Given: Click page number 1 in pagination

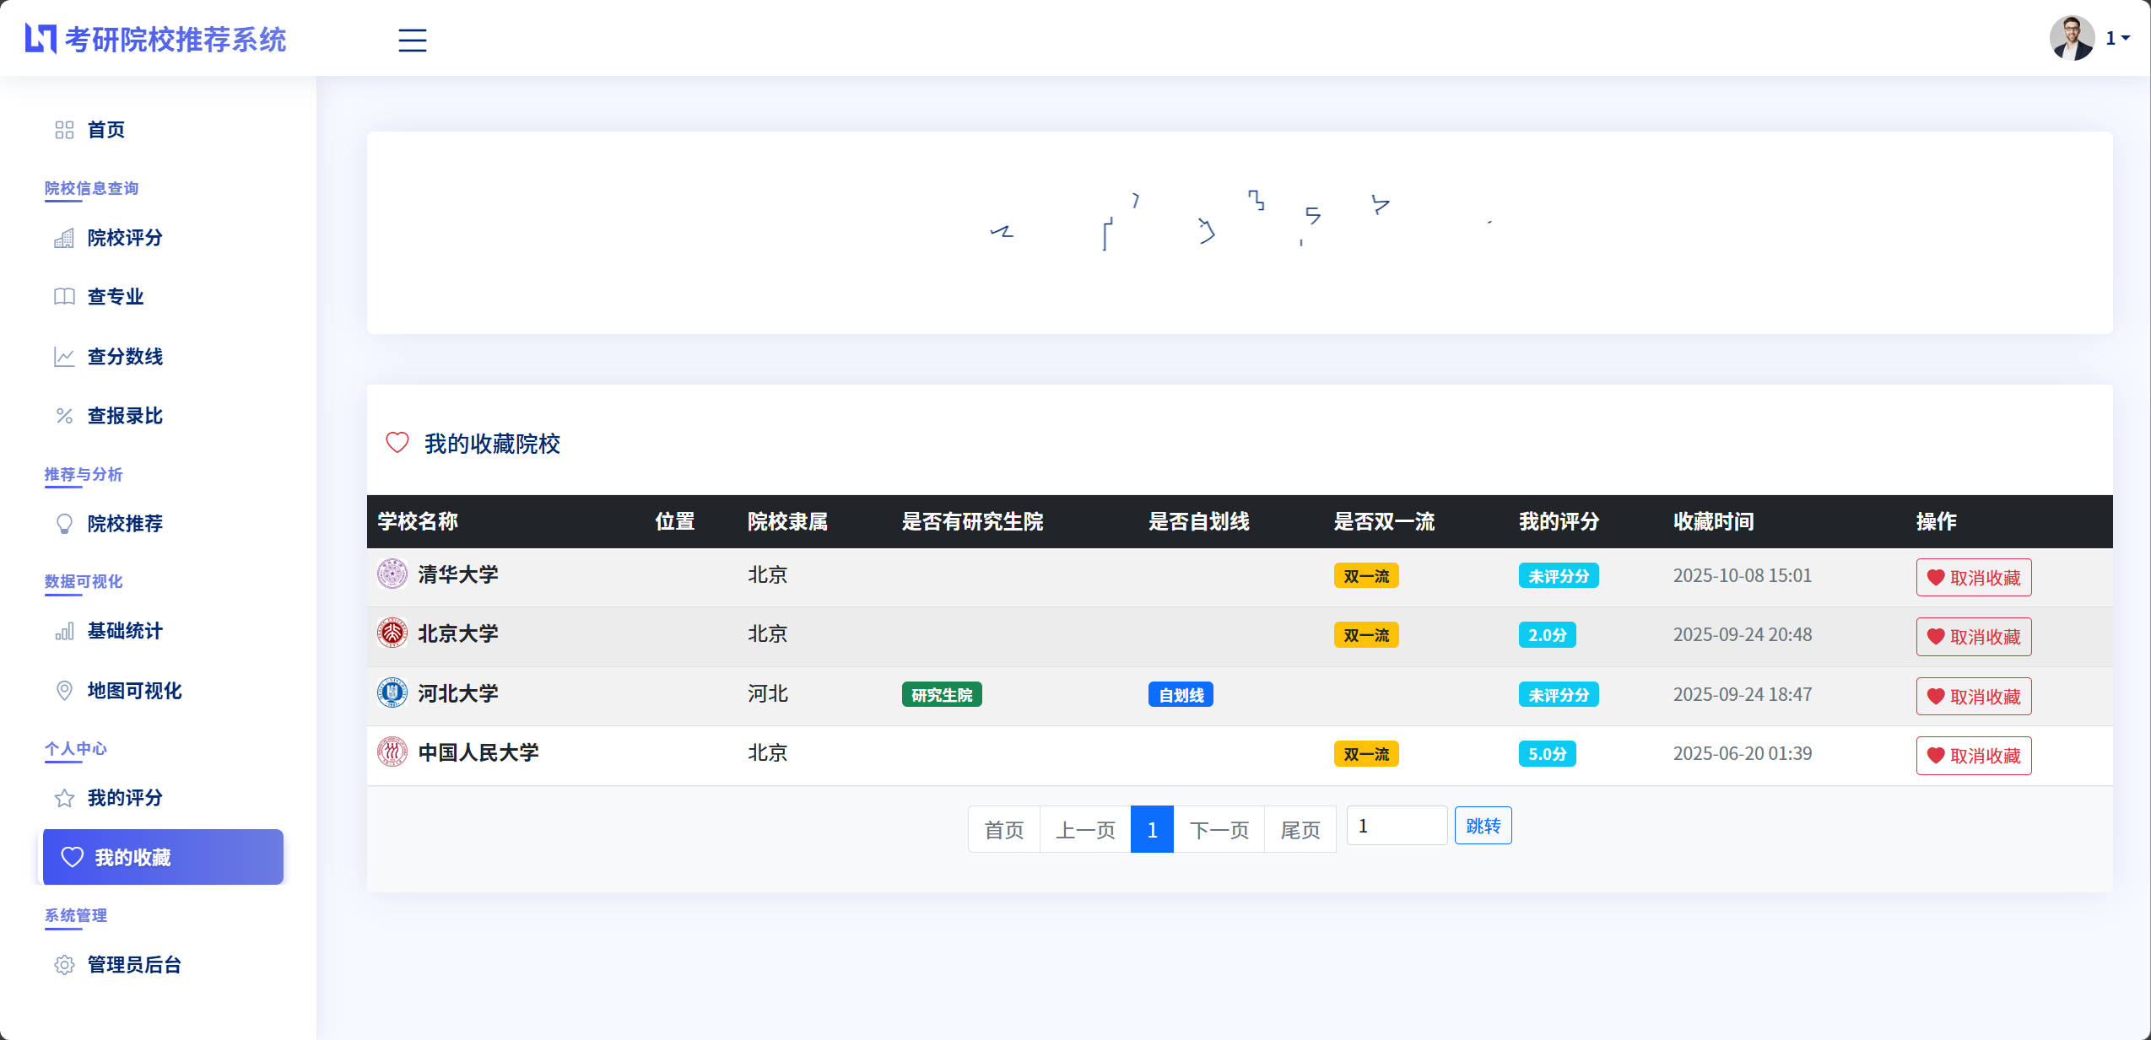Looking at the screenshot, I should click(x=1151, y=829).
